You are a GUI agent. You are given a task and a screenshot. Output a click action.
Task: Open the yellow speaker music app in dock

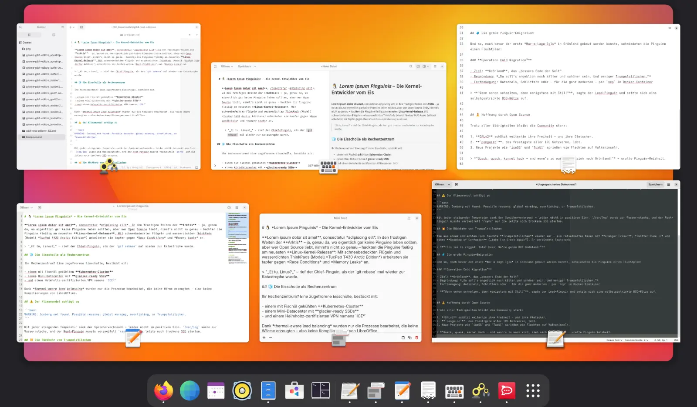[242, 390]
